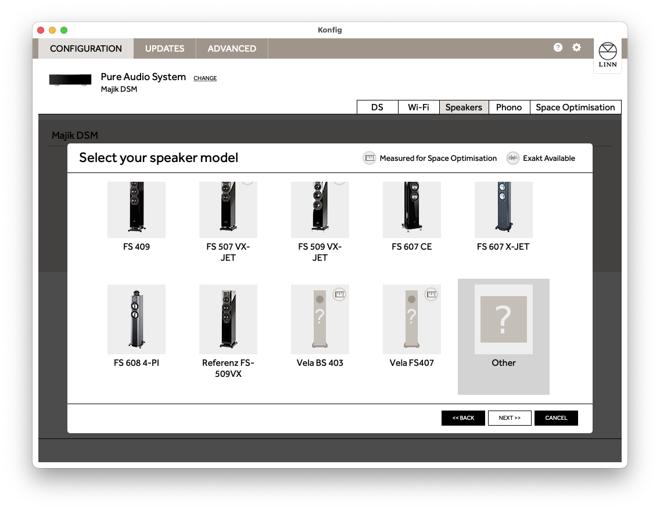Click the Space Optimisation badge on Vela FS407

pyautogui.click(x=432, y=294)
